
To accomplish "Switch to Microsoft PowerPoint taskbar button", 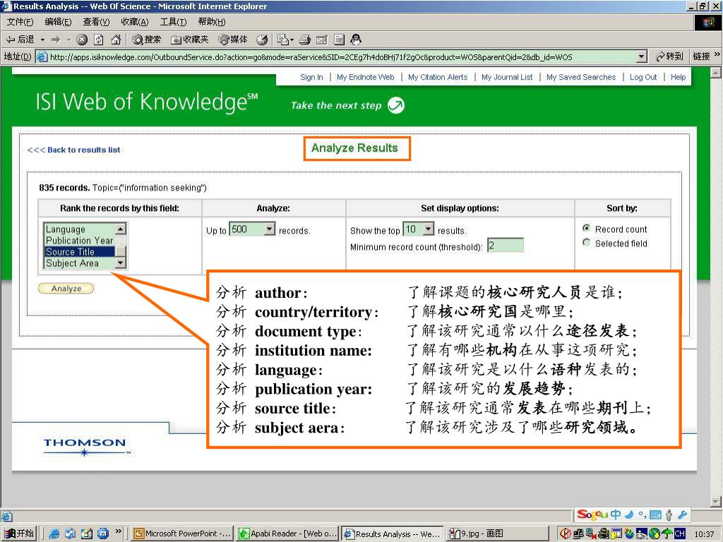I will (181, 534).
